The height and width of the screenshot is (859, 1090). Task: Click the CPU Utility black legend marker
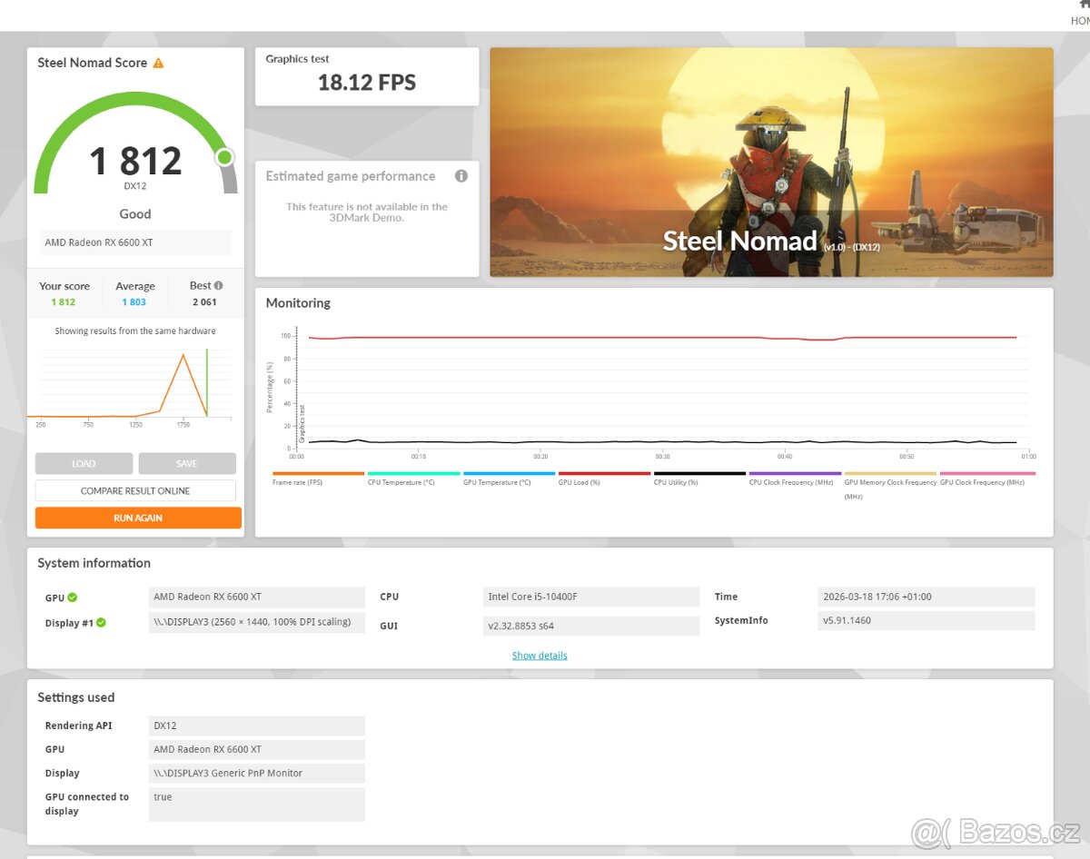pyautogui.click(x=699, y=473)
